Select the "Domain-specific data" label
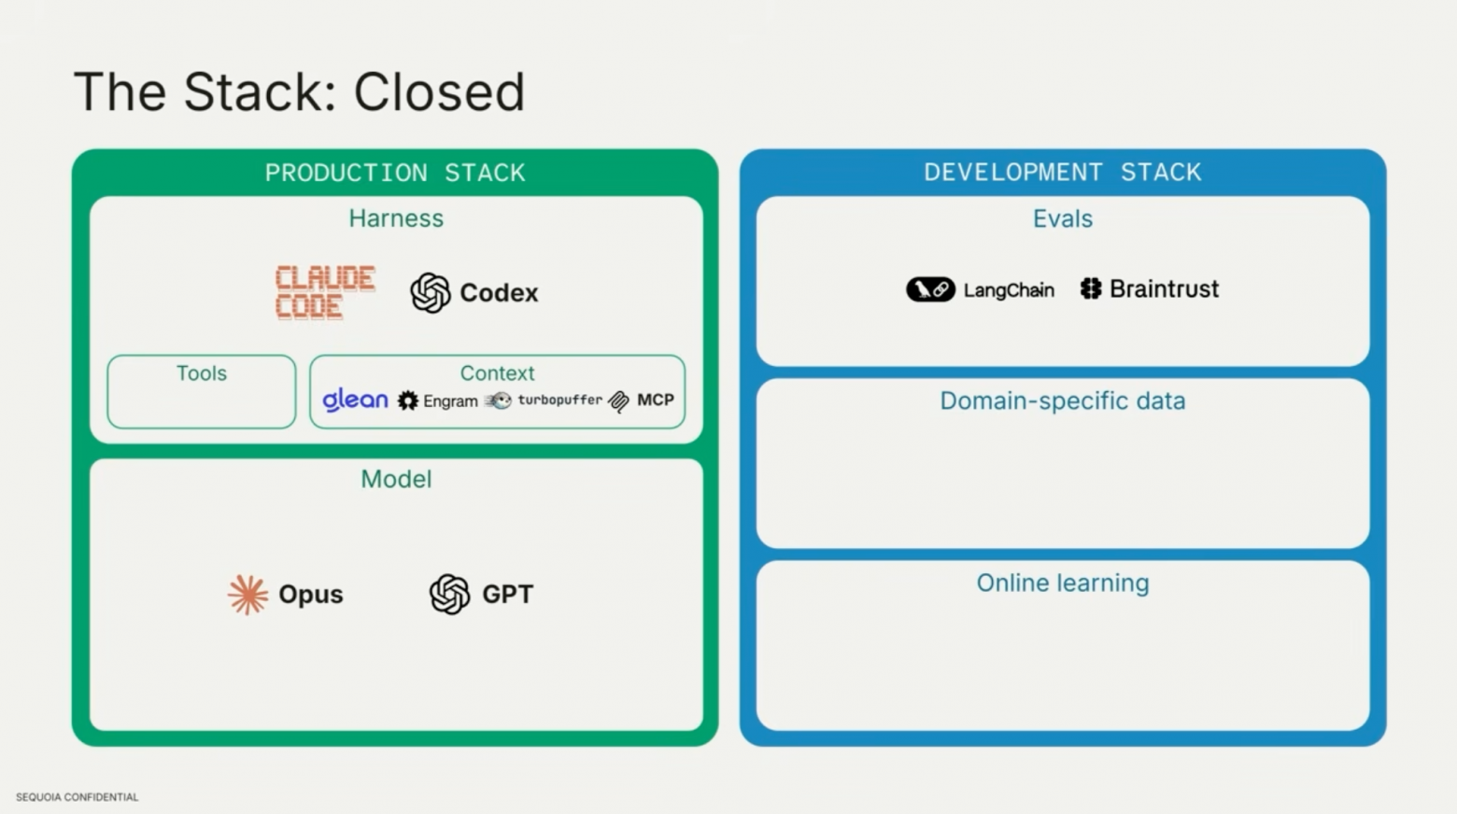 click(1063, 400)
